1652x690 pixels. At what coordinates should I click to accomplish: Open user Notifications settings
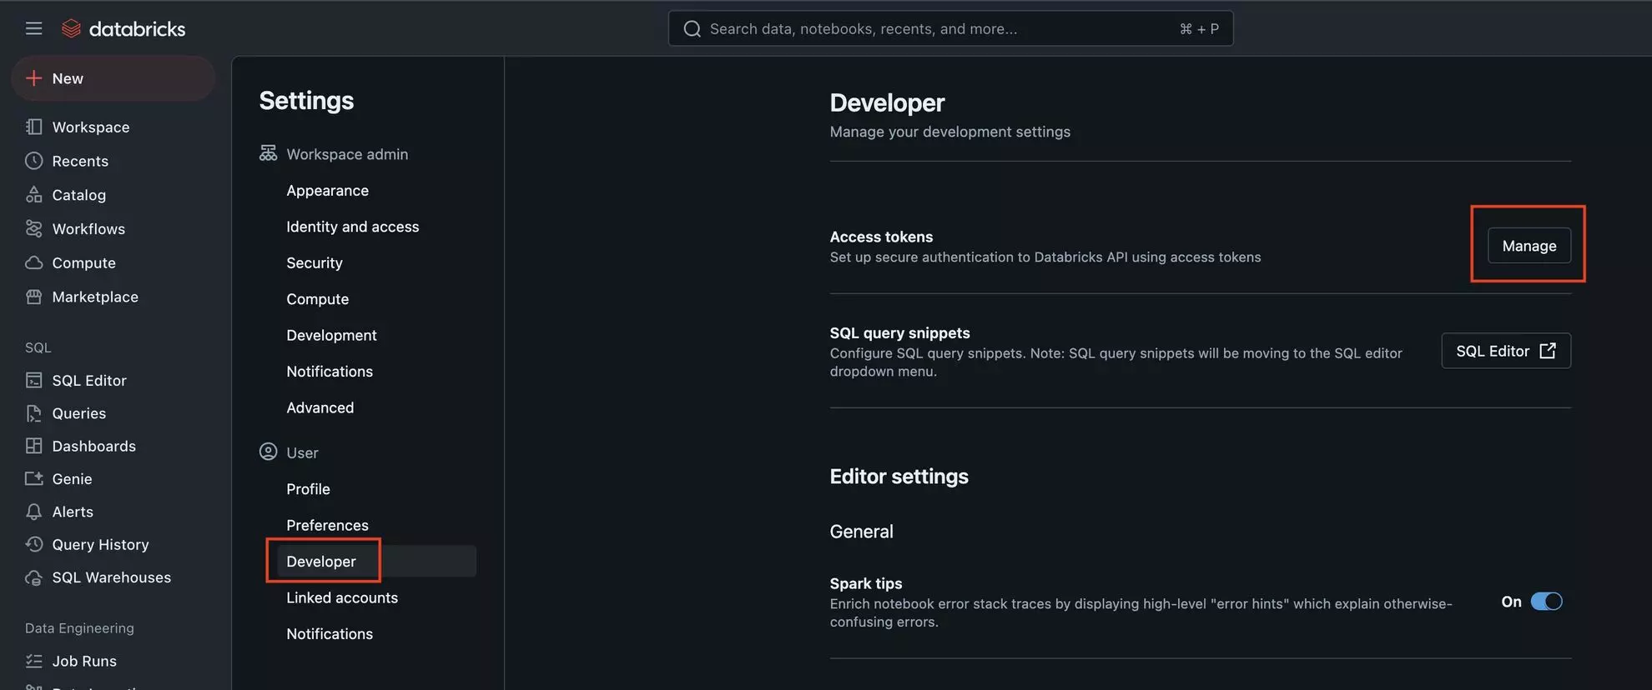pyautogui.click(x=330, y=634)
